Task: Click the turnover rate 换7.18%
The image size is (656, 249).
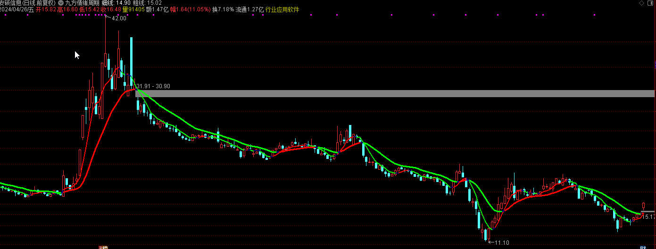Action: 223,9
